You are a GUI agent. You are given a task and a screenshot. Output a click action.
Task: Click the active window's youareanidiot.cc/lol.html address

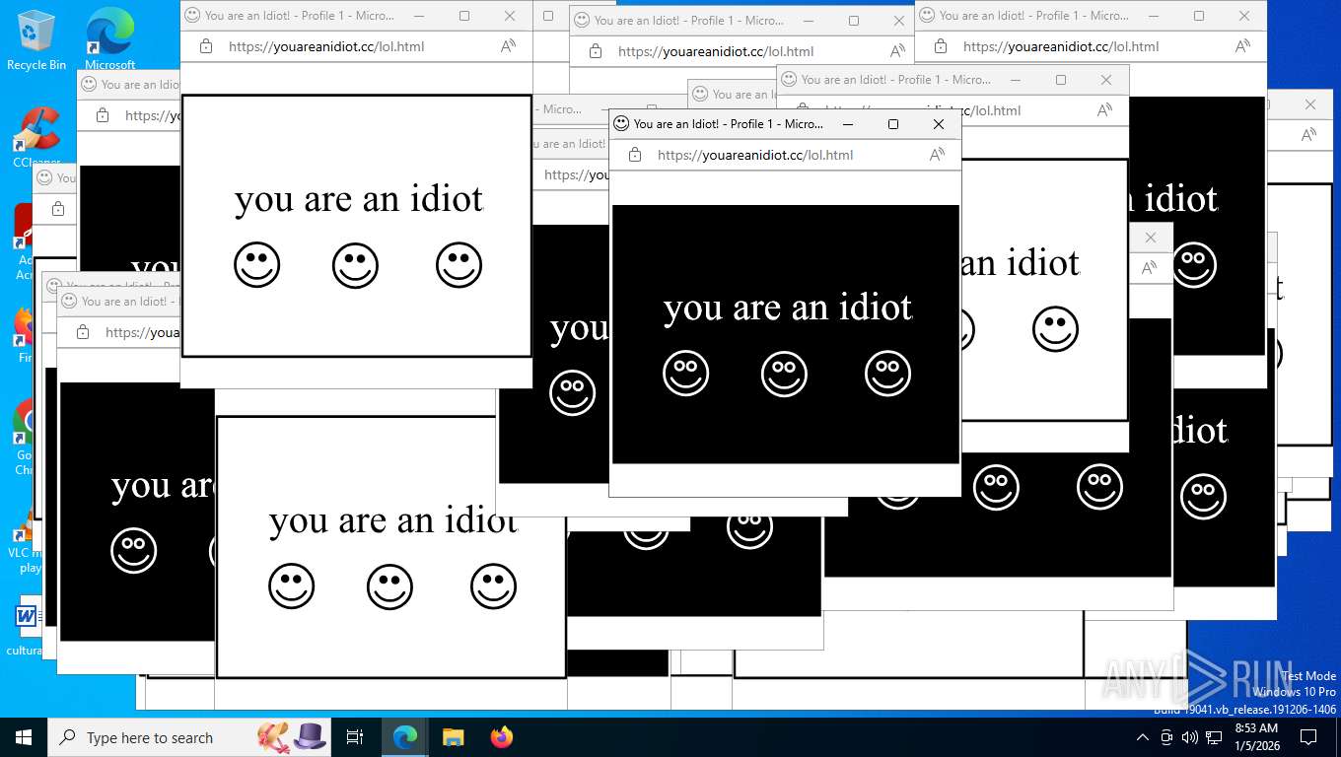(755, 155)
